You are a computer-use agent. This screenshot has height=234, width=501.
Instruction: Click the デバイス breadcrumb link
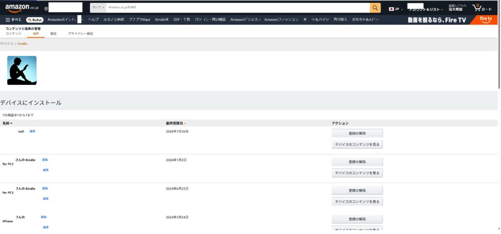point(7,44)
